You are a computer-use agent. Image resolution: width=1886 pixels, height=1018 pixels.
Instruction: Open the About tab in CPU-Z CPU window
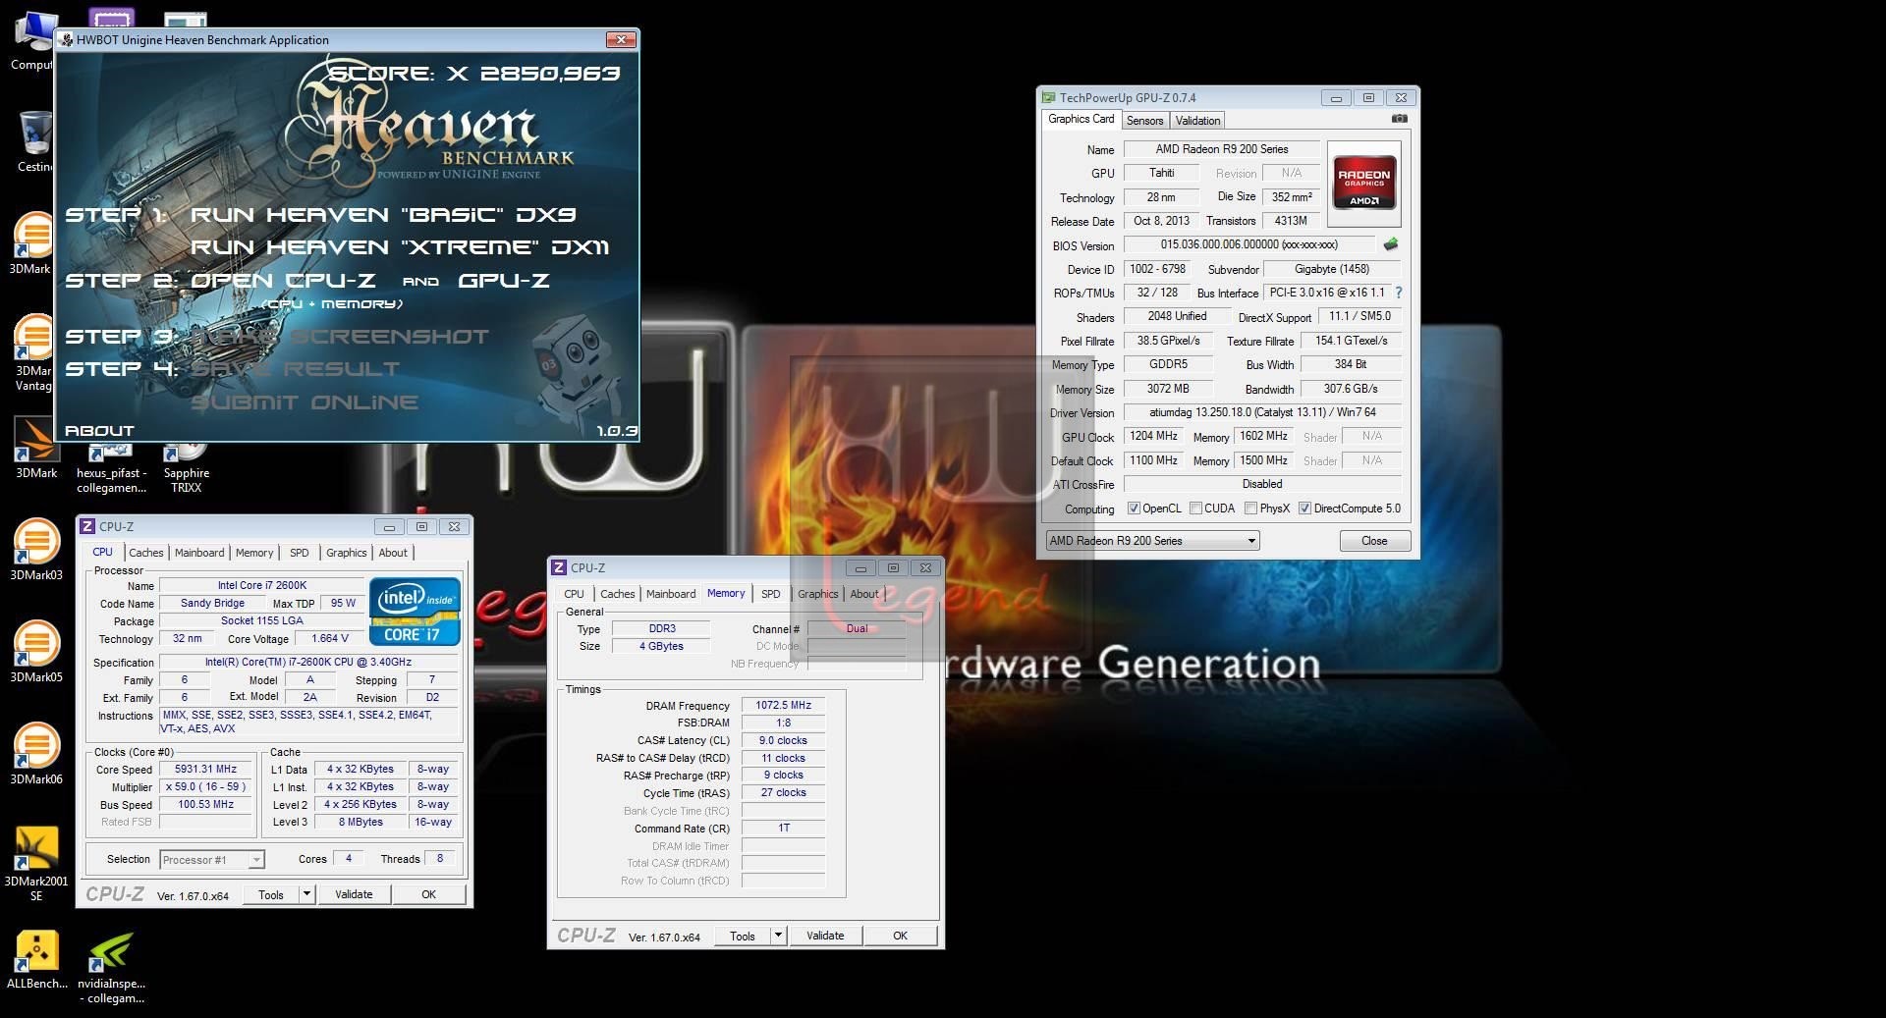tap(393, 553)
